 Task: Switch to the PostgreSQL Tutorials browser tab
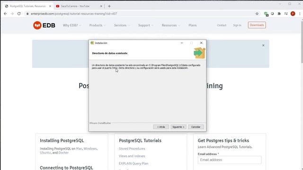(x=28, y=6)
